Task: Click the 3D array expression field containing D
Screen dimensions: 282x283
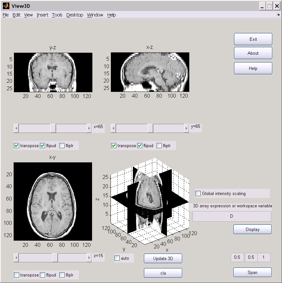Action: point(232,216)
